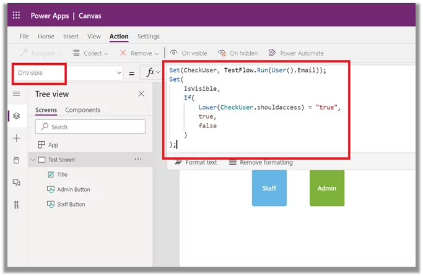This screenshot has width=423, height=276.
Task: Open the Media icon in sidebar
Action: [x=17, y=183]
